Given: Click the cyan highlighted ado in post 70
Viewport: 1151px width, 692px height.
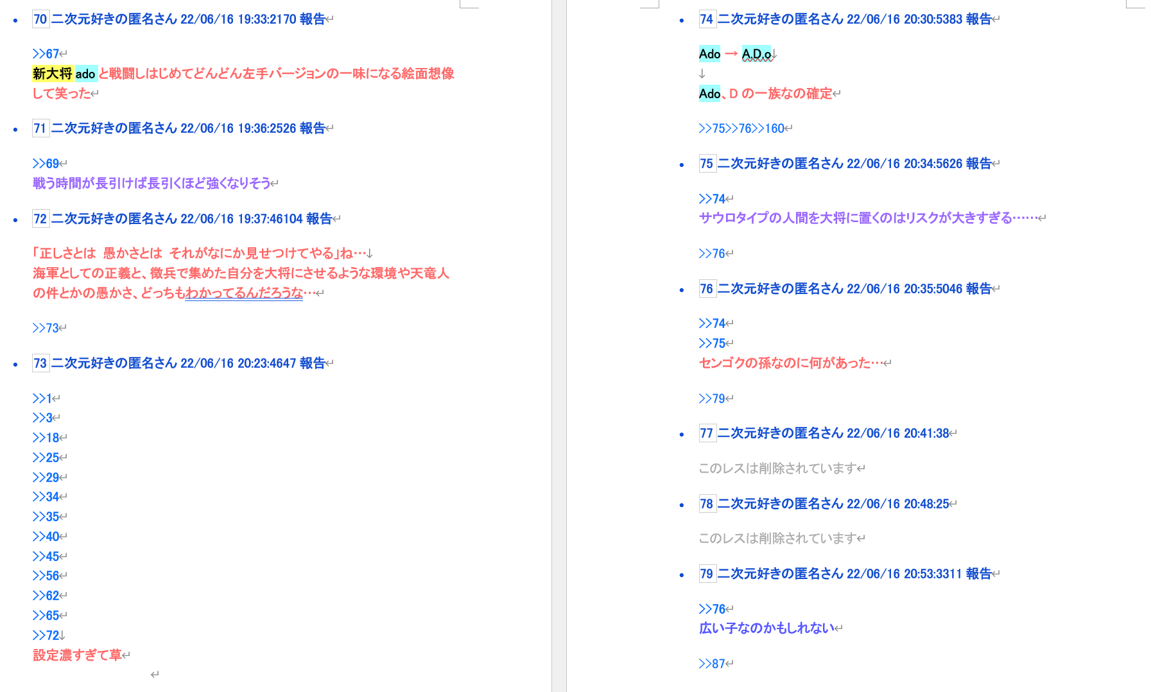Looking at the screenshot, I should (85, 74).
